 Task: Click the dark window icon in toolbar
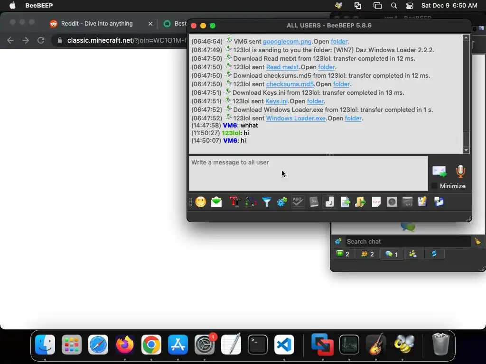(x=407, y=202)
